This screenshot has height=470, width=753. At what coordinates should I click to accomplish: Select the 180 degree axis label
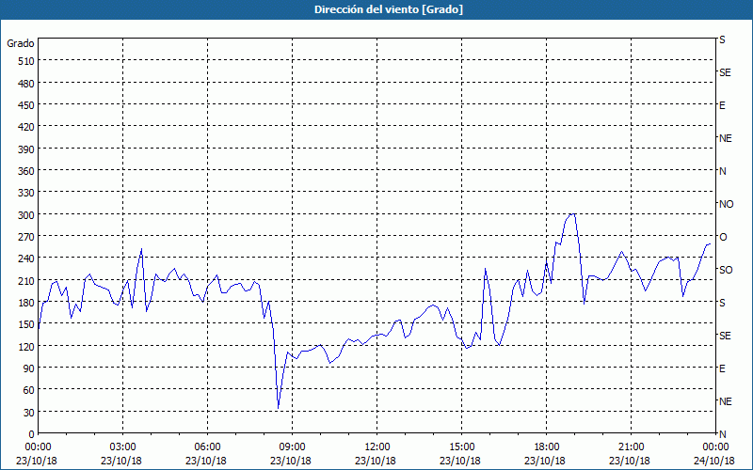pos(26,303)
